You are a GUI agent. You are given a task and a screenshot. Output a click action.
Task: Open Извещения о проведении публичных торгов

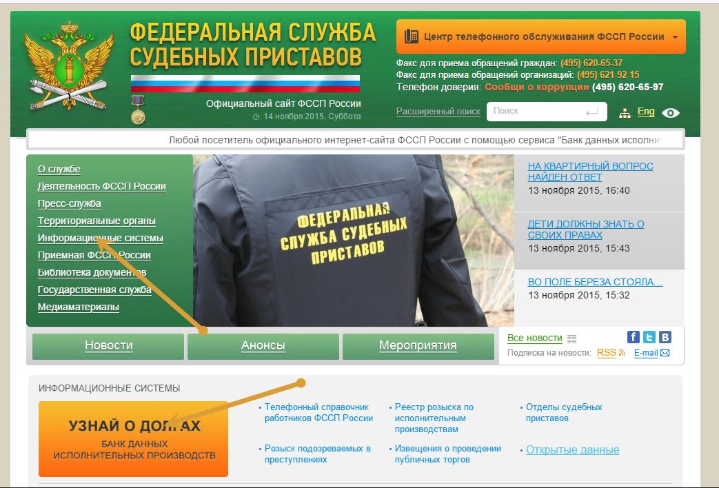click(x=448, y=454)
